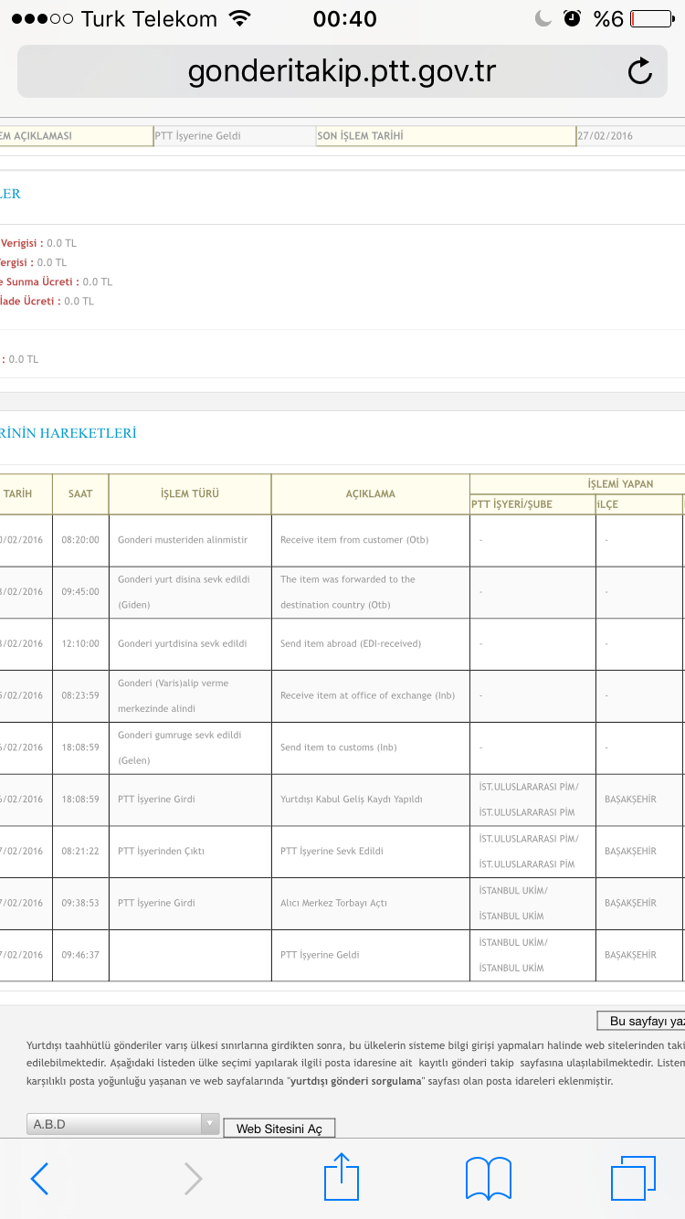The height and width of the screenshot is (1219, 685).
Task: Tap the battery indicator in status bar
Action: (x=650, y=18)
